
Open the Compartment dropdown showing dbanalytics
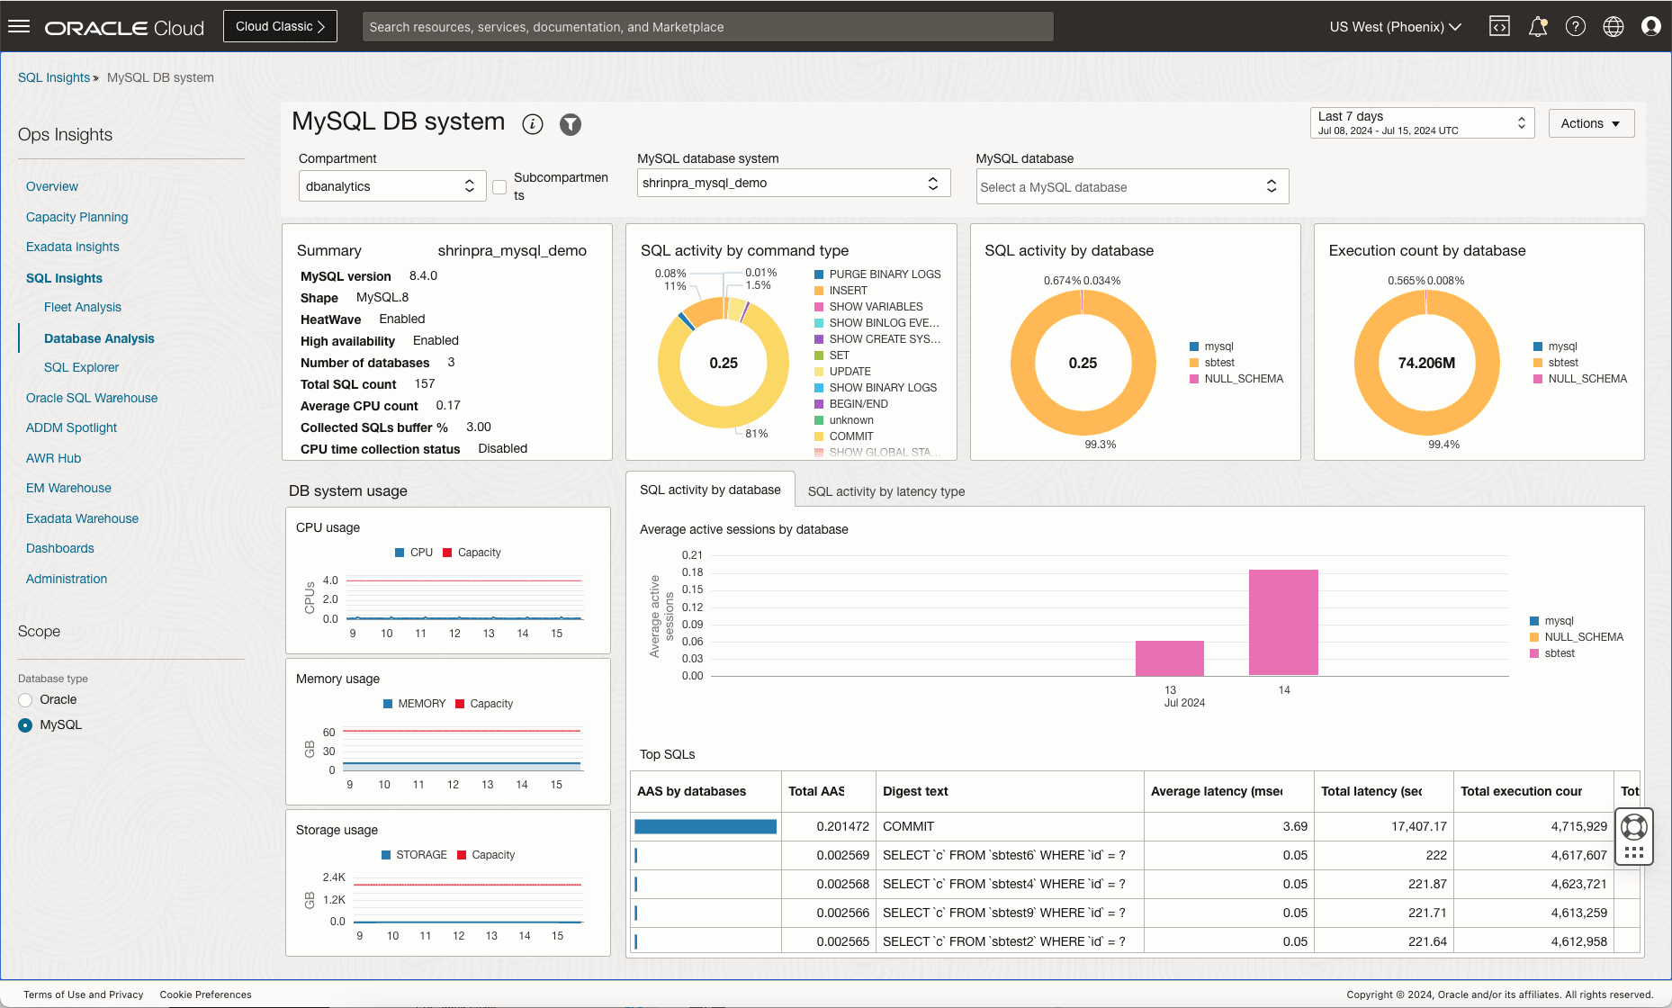click(391, 185)
